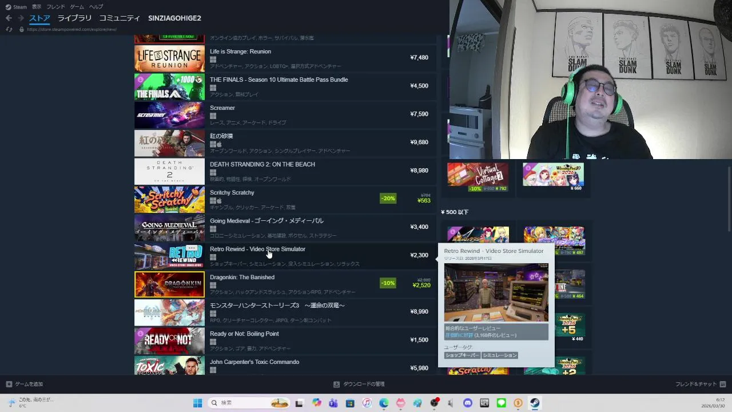Image resolution: width=732 pixels, height=412 pixels.
Task: Open the Screamer game thumbnail
Action: pos(169,115)
